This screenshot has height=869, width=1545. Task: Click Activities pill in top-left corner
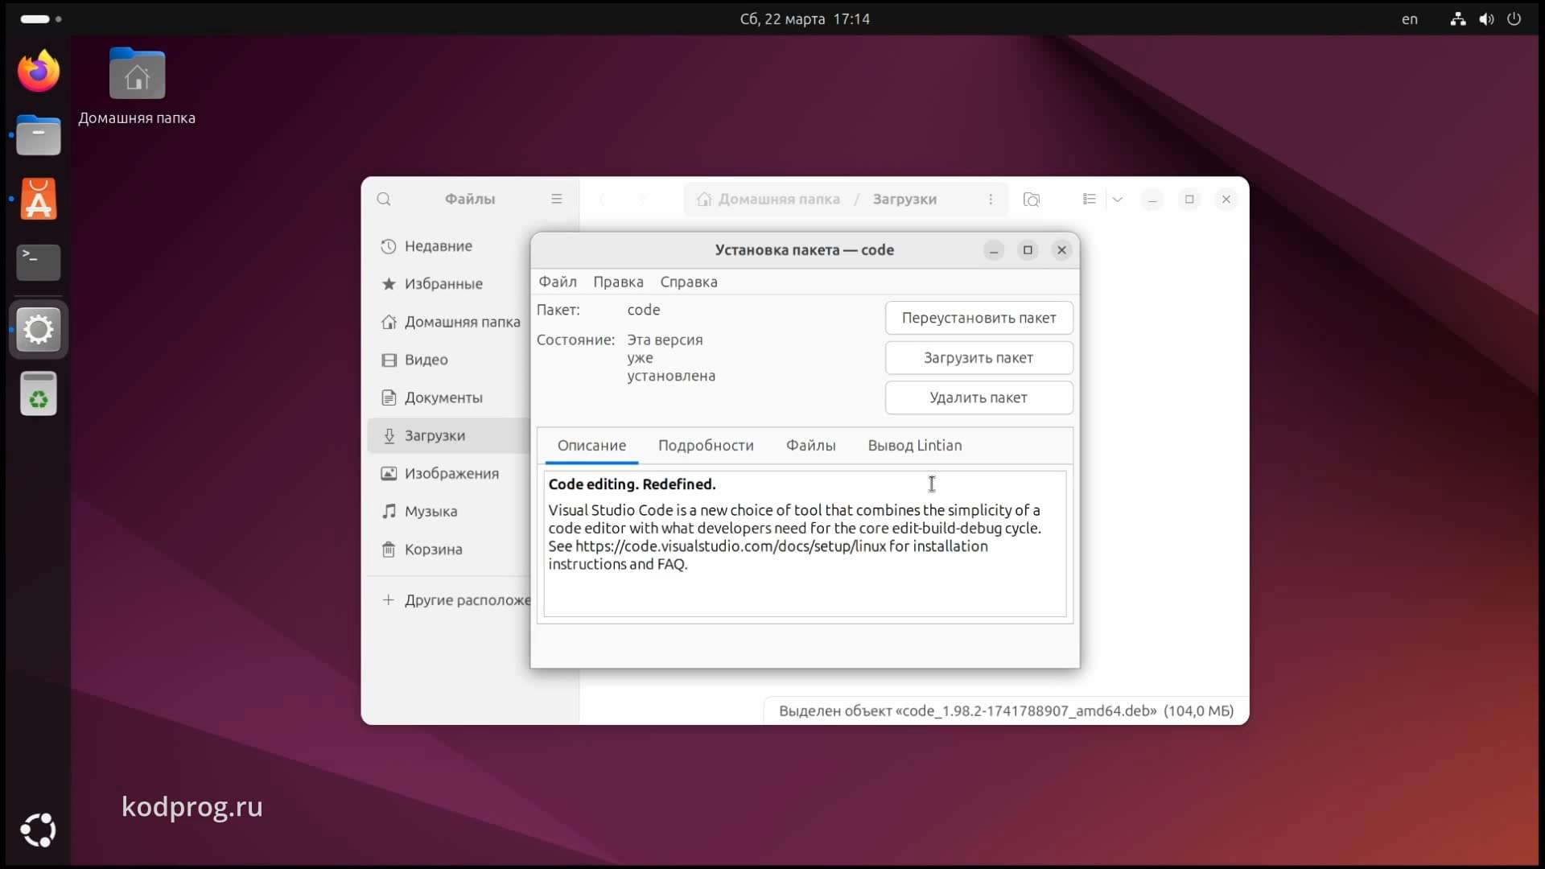coord(40,19)
